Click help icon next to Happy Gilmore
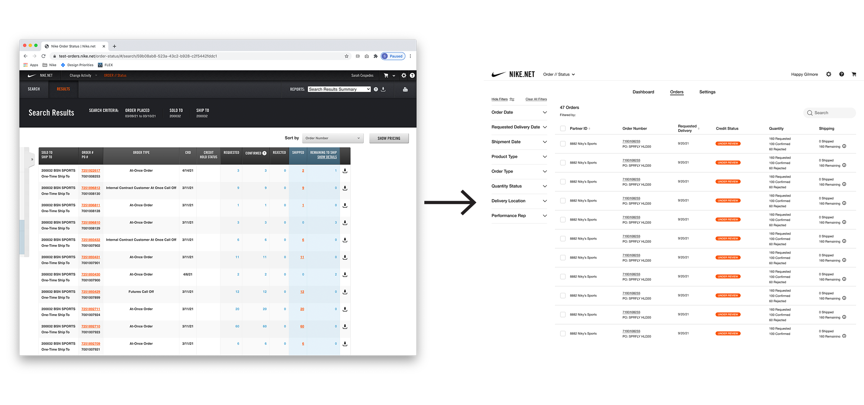 (842, 74)
